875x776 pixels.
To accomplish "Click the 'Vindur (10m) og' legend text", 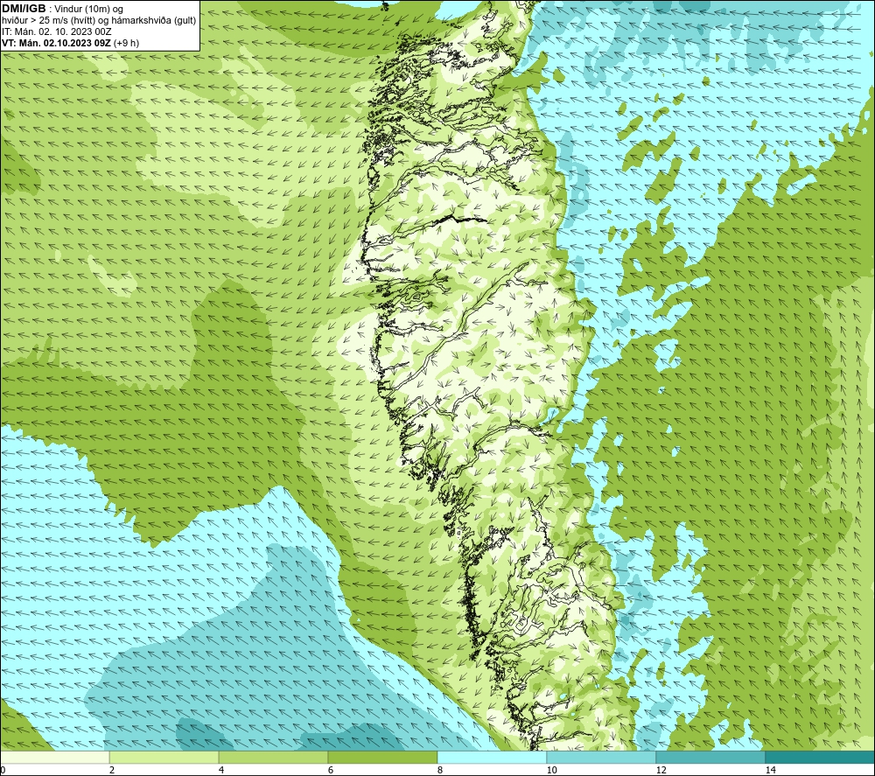I will (88, 10).
